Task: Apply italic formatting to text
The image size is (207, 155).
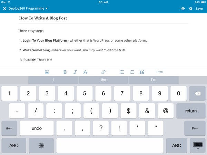Action: (75, 72)
